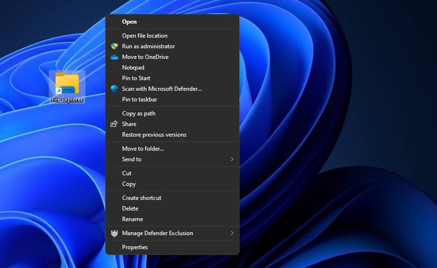Select Restore previous versions
Image resolution: width=437 pixels, height=268 pixels.
[x=172, y=135]
